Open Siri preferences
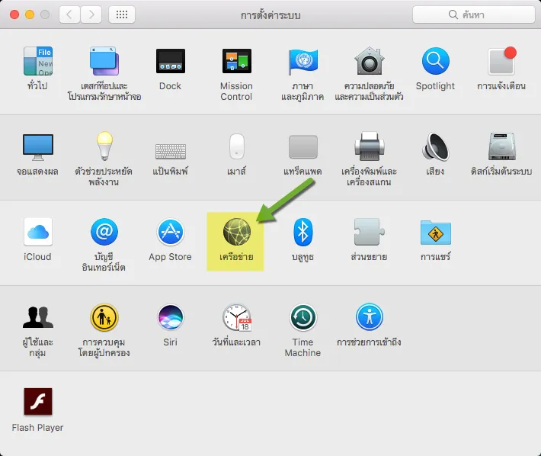Viewport: 541px width, 456px height. (x=171, y=317)
